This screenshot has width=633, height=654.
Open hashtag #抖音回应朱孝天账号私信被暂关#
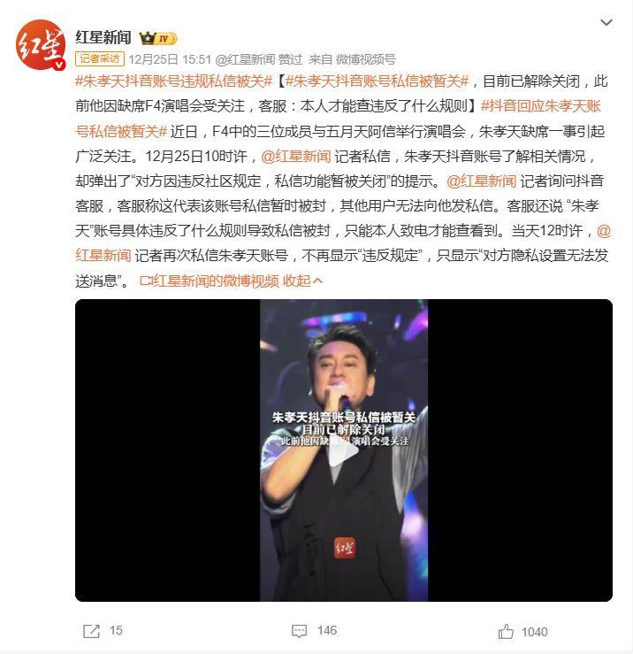pyautogui.click(x=338, y=119)
